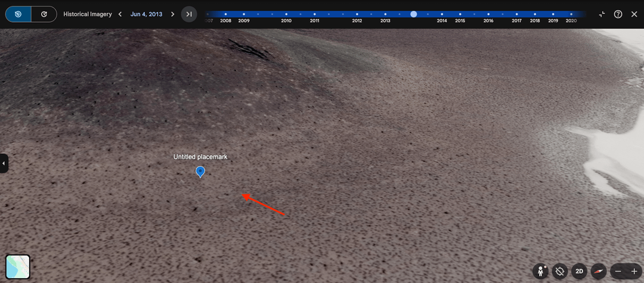
Task: Zoom in with the plus button
Action: pos(634,271)
